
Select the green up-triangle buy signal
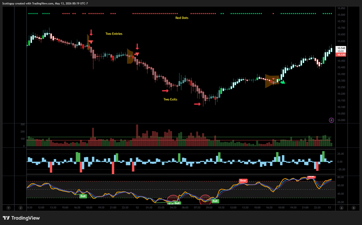283,82
